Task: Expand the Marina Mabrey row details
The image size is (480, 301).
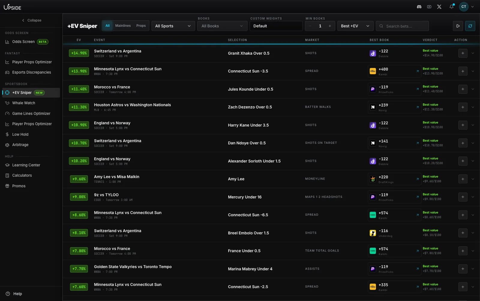Action: pyautogui.click(x=473, y=269)
